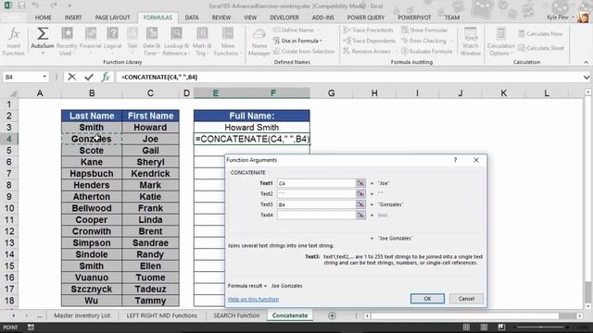Click the empty Text4 input field
This screenshot has height=333, width=593.
[316, 215]
